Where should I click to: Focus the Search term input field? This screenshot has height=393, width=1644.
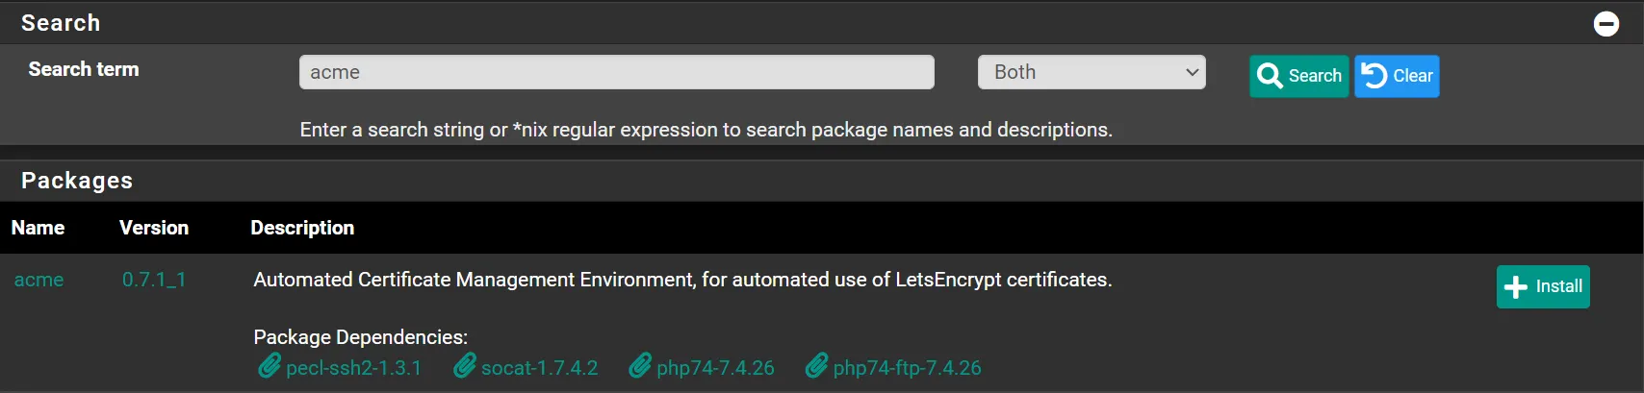(616, 72)
